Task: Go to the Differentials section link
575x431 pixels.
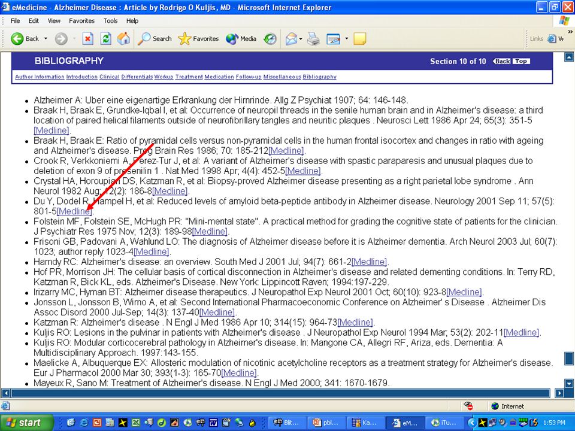Action: click(x=137, y=77)
